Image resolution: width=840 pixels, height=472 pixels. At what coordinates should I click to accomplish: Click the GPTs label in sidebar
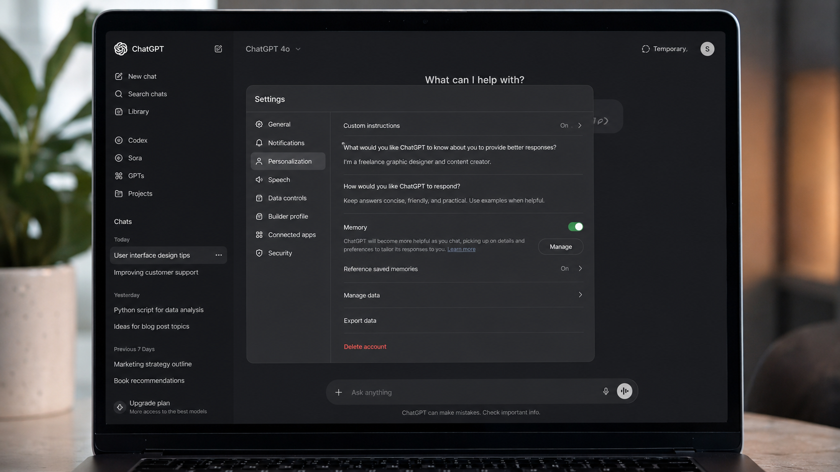point(136,176)
